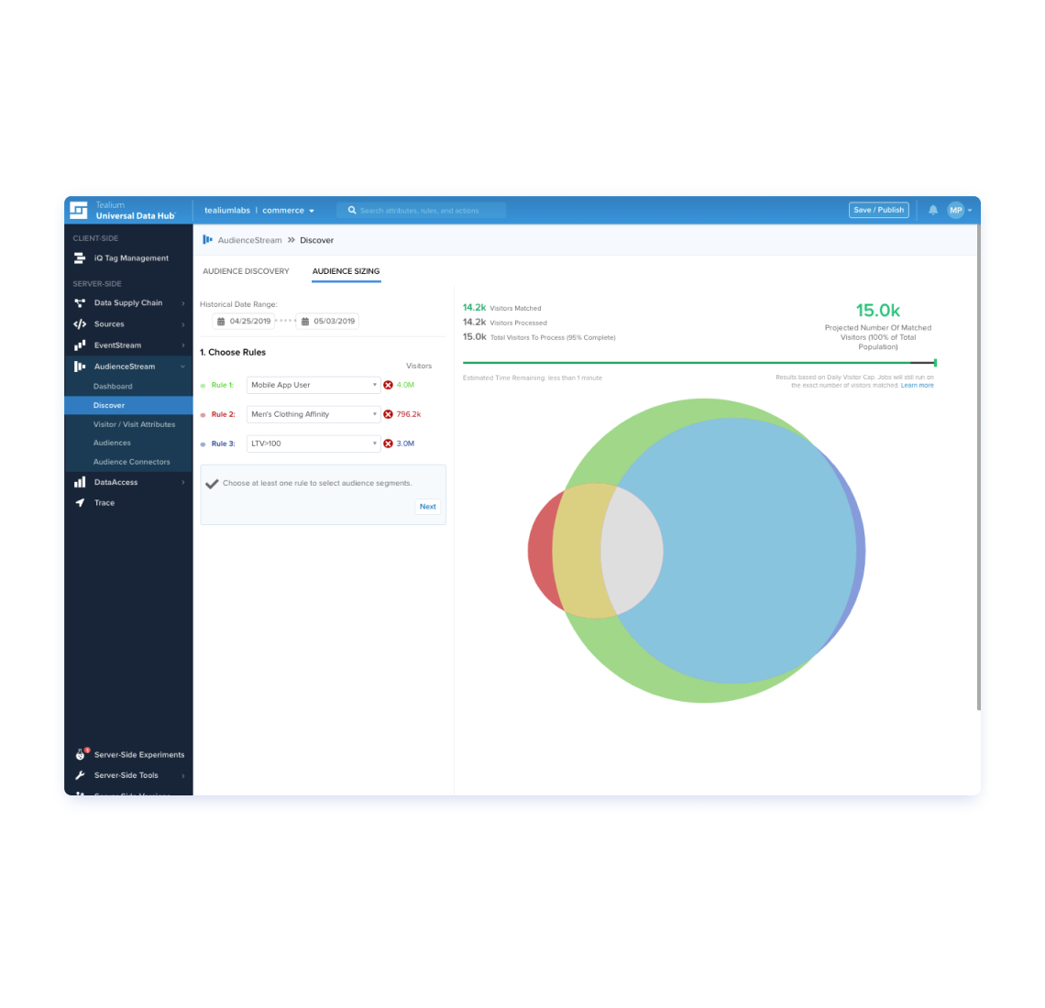Click the gray center Venn overlap
The image size is (1045, 1008).
click(x=633, y=551)
